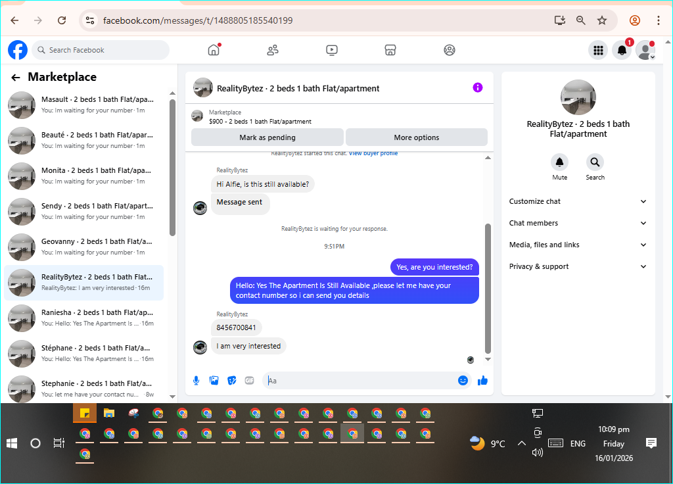Viewport: 673px width, 484px height.
Task: Open File Explorer from taskbar
Action: point(109,414)
